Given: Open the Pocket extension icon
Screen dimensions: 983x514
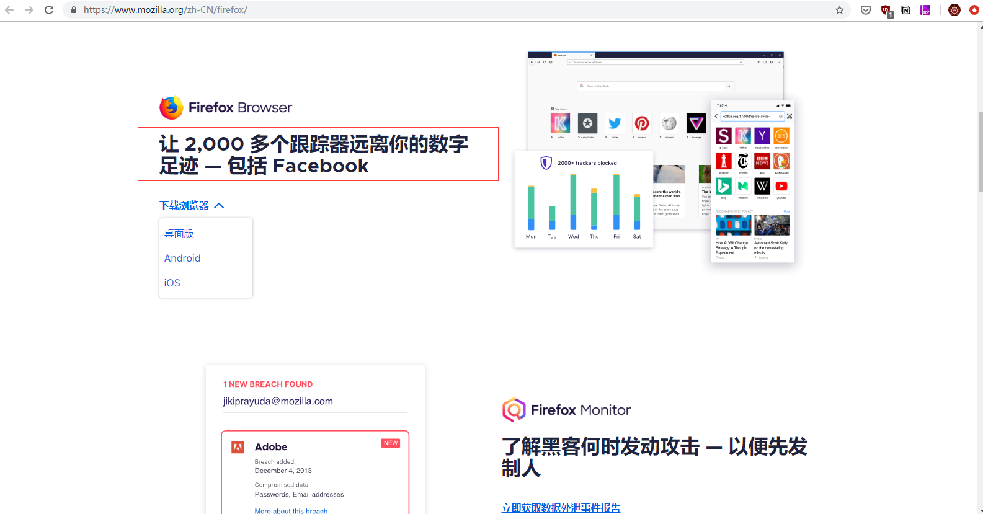Looking at the screenshot, I should (x=866, y=10).
